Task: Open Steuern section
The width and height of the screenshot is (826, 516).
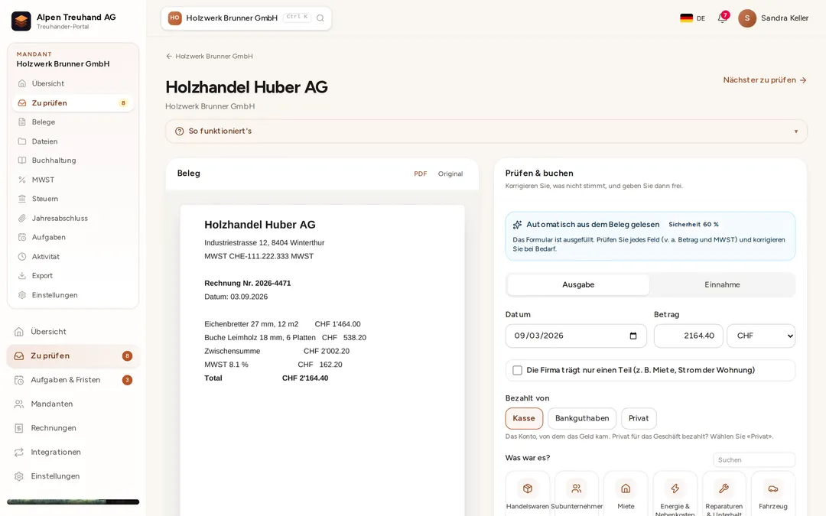Action: point(73,199)
